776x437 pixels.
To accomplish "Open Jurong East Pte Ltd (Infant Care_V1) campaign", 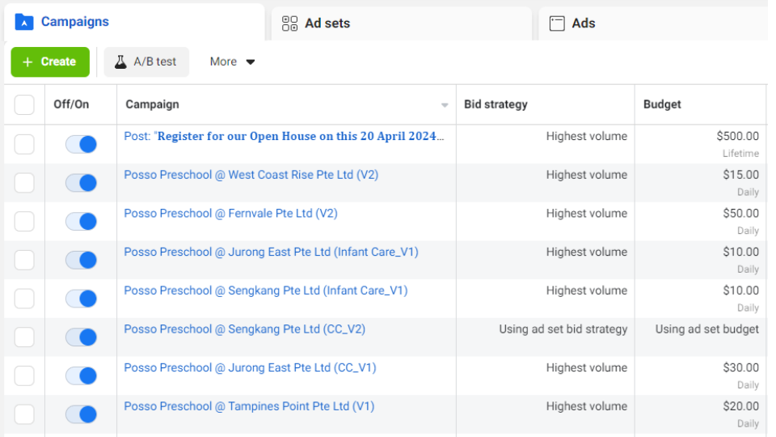I will point(272,252).
